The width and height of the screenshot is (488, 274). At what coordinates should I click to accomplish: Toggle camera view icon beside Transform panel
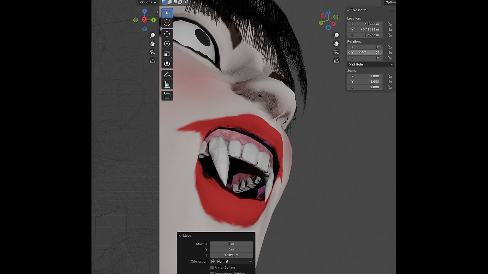point(336,52)
